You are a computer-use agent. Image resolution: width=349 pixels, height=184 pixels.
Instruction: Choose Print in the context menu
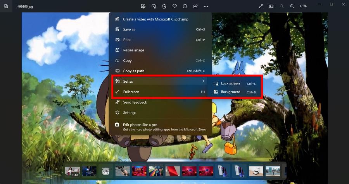coord(160,40)
